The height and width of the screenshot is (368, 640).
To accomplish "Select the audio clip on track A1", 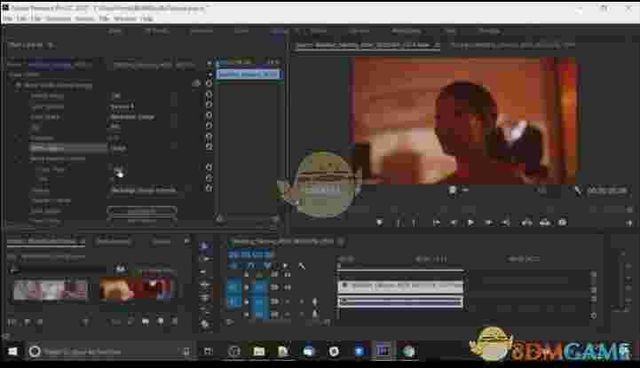I will pos(401,301).
